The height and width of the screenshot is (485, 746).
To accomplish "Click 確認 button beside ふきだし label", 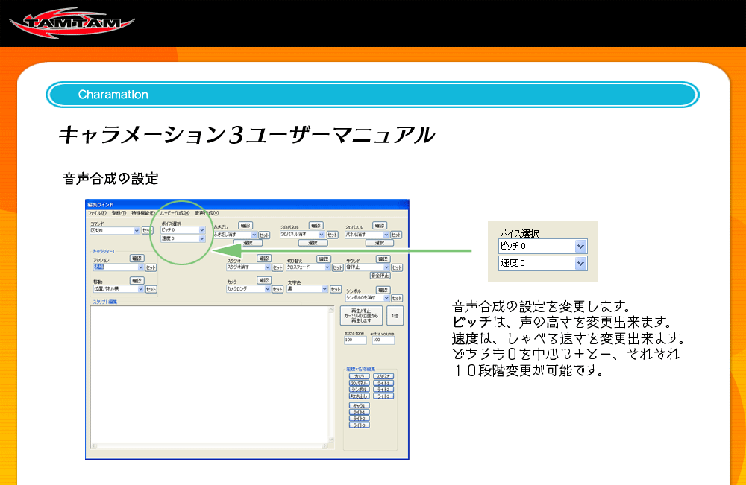I will pos(245,226).
